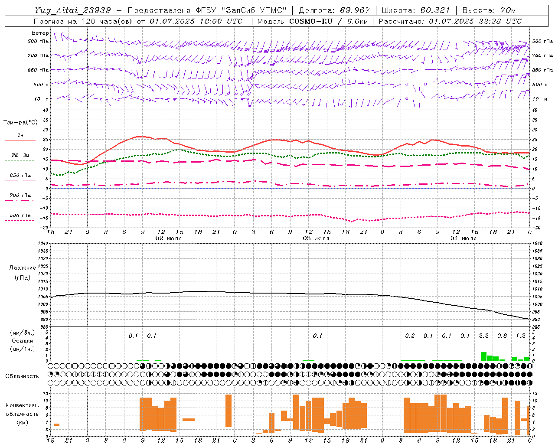Click the Долгота: 69.967 value
Viewport: 555px width, 444px height.
(335, 10)
